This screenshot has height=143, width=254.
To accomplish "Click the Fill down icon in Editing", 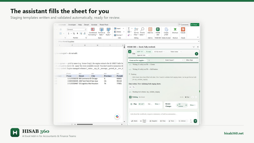I will [129, 32].
